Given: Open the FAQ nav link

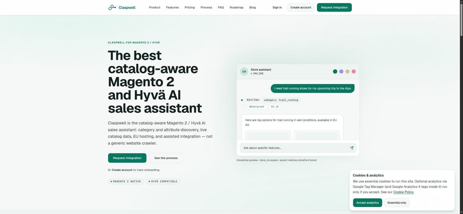Looking at the screenshot, I should coord(221,7).
